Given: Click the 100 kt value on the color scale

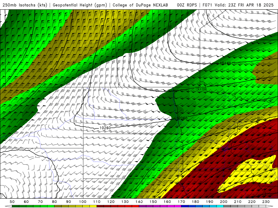Looking at the screenshot, I should coord(83,202).
